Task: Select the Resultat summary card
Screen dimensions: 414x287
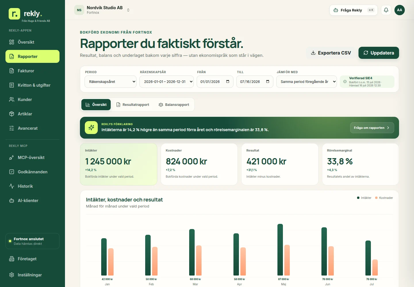Action: click(280, 164)
